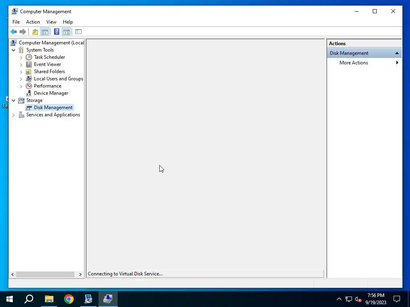Click the Task Scheduler clock icon
Screen dimensions: 410x307
click(x=29, y=57)
